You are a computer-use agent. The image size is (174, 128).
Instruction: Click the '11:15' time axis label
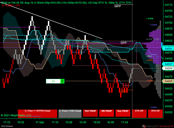click(x=55, y=122)
